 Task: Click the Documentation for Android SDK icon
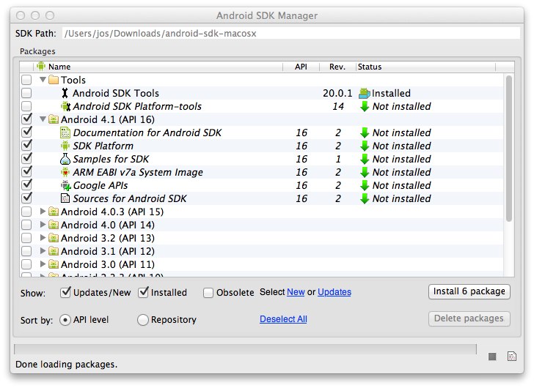(x=65, y=133)
